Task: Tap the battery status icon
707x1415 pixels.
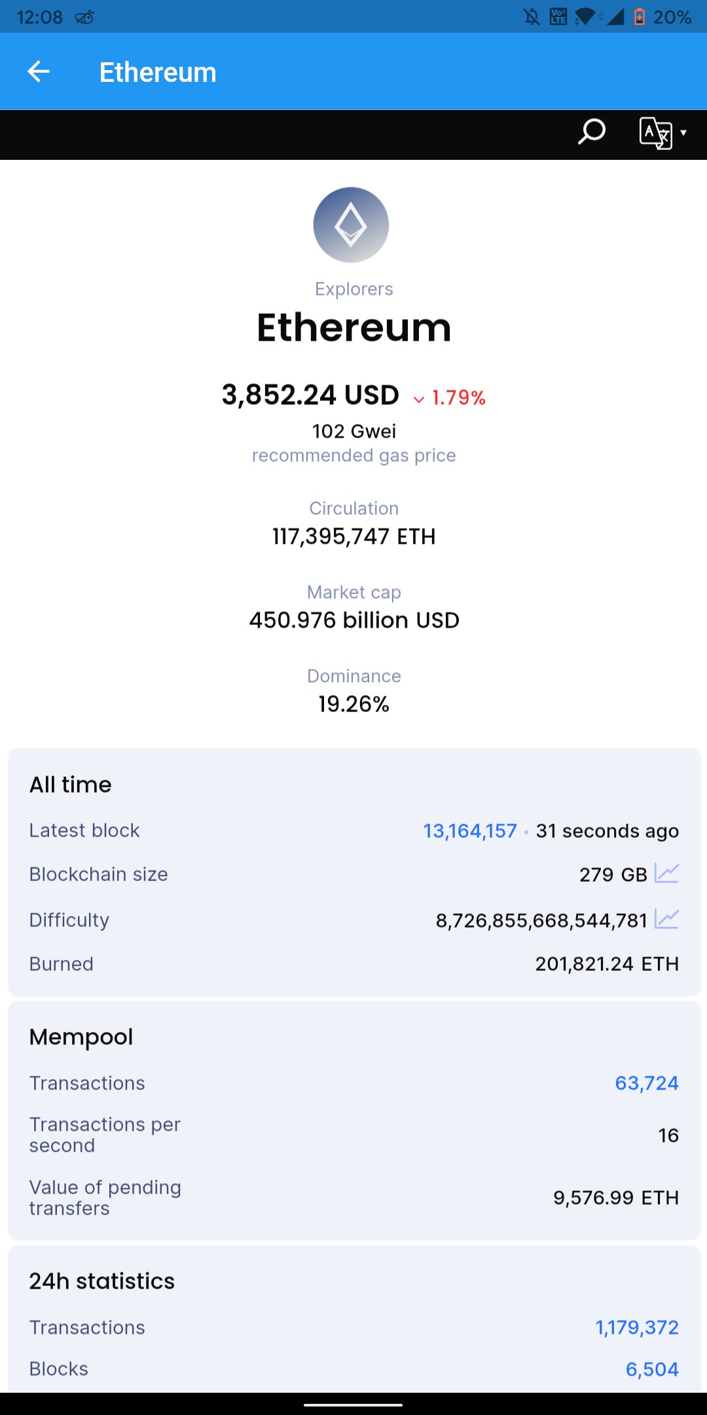Action: coord(640,17)
